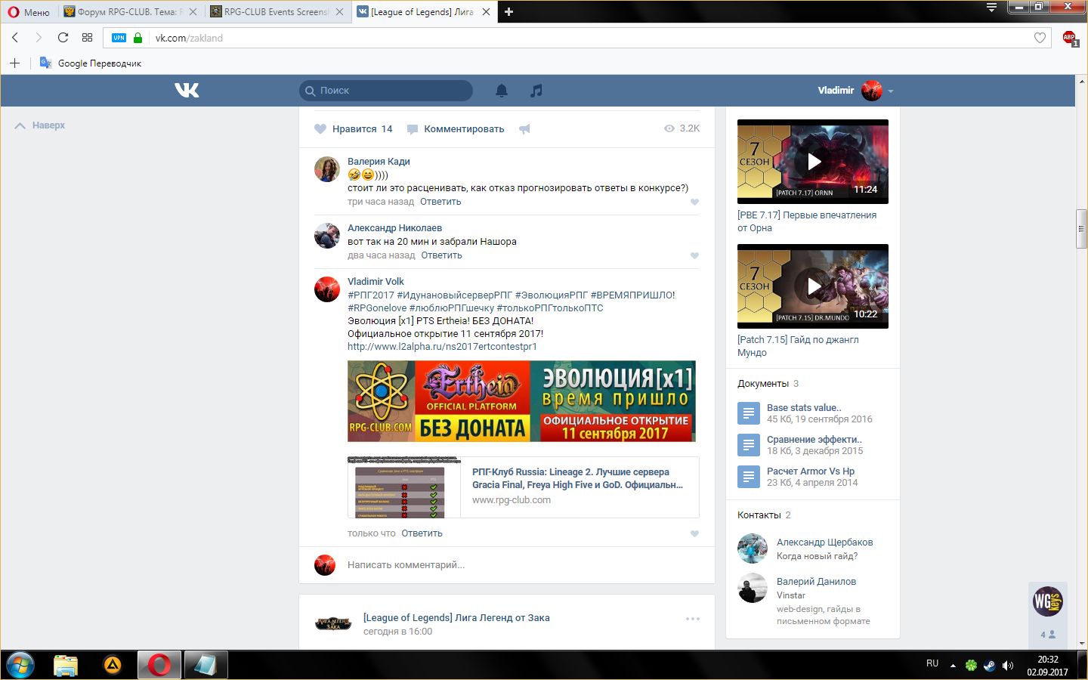The width and height of the screenshot is (1088, 680).
Task: Open the Windows Start button
Action: pyautogui.click(x=20, y=665)
